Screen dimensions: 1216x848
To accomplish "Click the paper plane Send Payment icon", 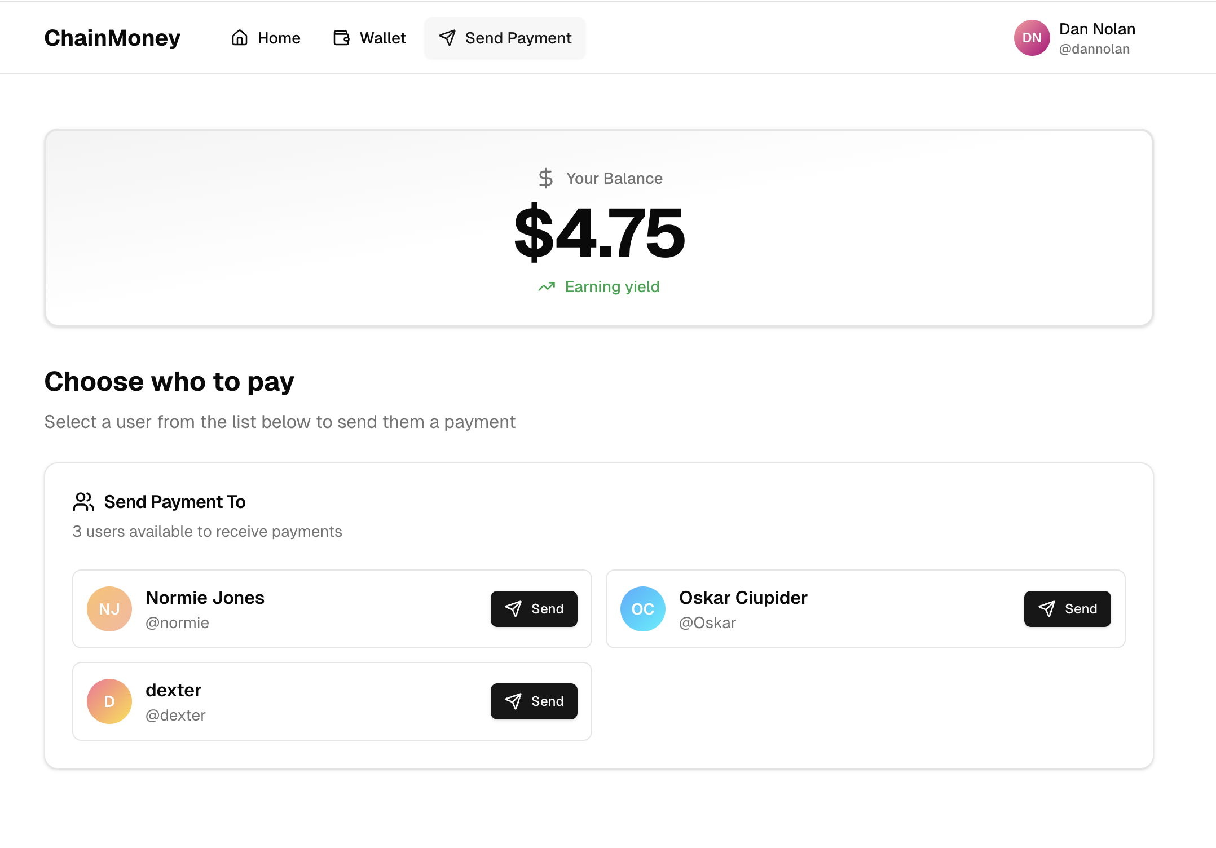I will click(447, 38).
